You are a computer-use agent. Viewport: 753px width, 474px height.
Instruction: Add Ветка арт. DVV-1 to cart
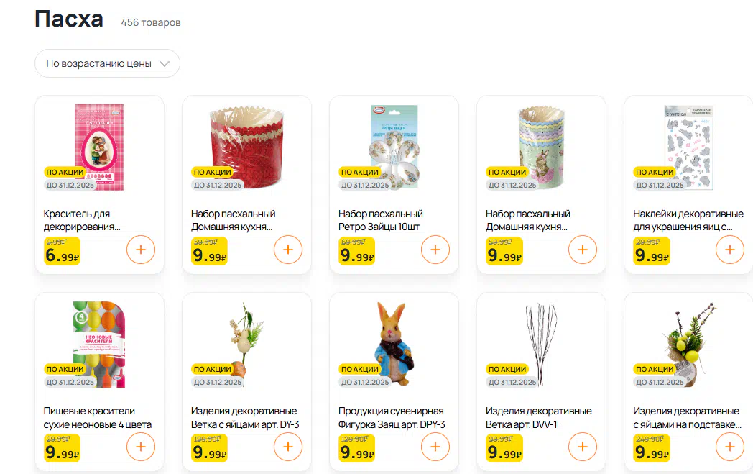583,447
